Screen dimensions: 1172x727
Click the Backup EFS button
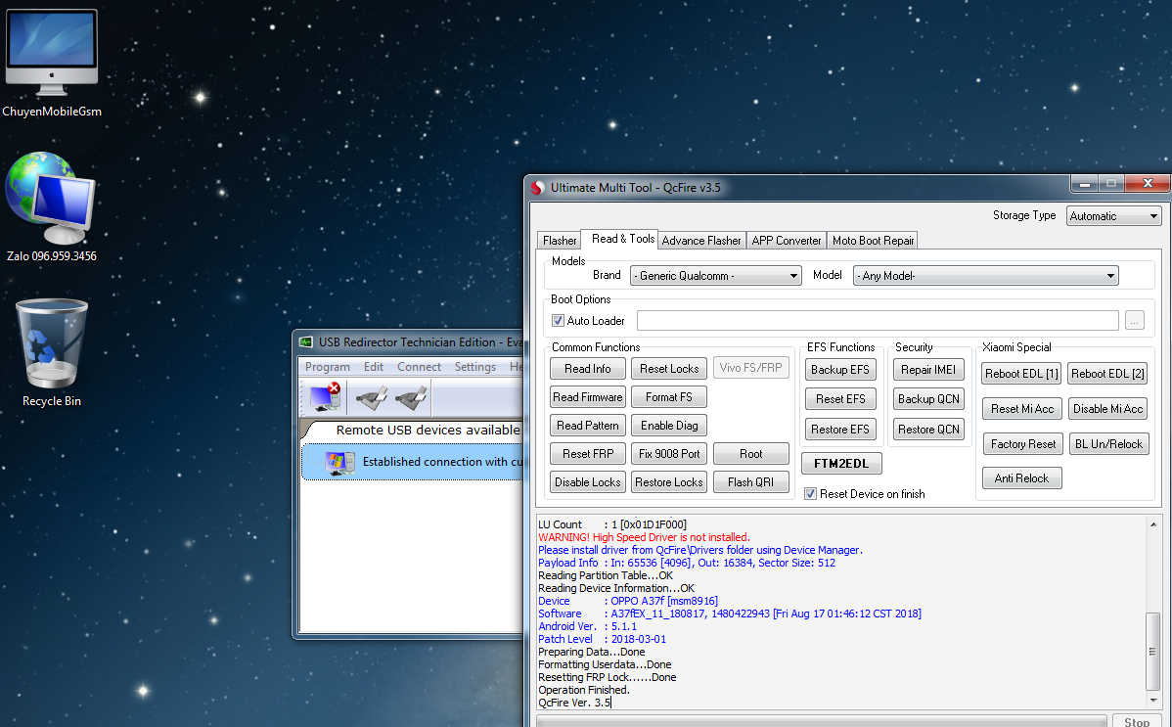840,370
